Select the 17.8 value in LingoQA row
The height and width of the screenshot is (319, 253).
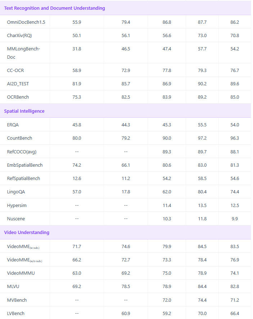pos(126,192)
